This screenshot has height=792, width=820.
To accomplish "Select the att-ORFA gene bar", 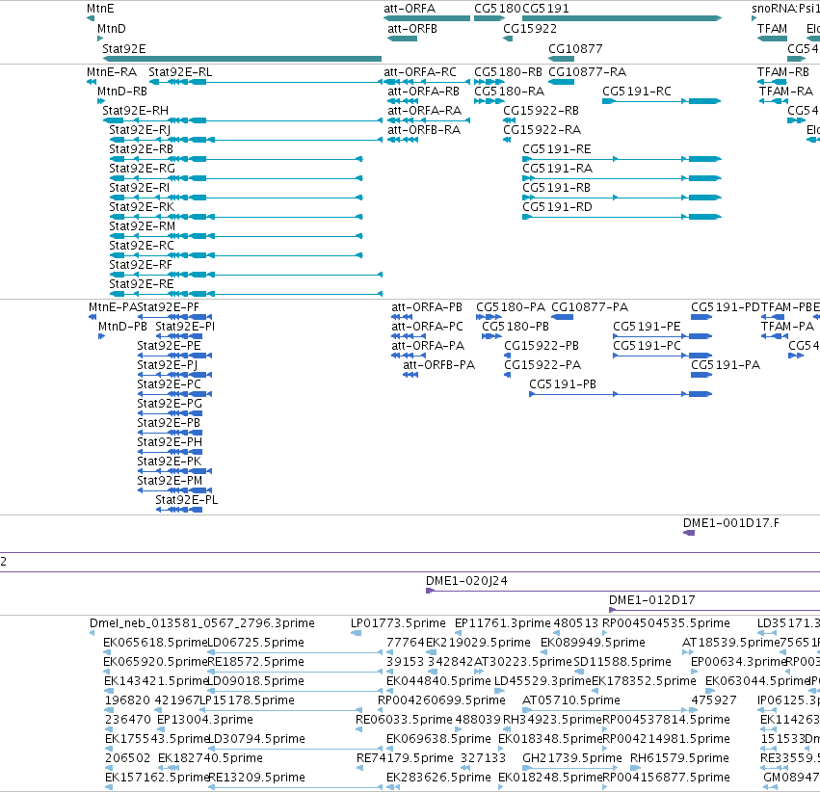I will [427, 18].
